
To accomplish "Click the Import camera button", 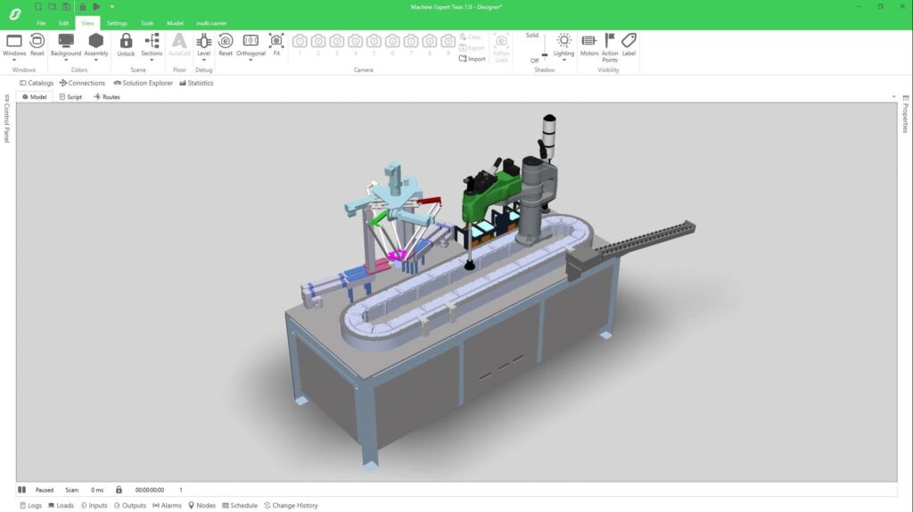I will coord(473,59).
